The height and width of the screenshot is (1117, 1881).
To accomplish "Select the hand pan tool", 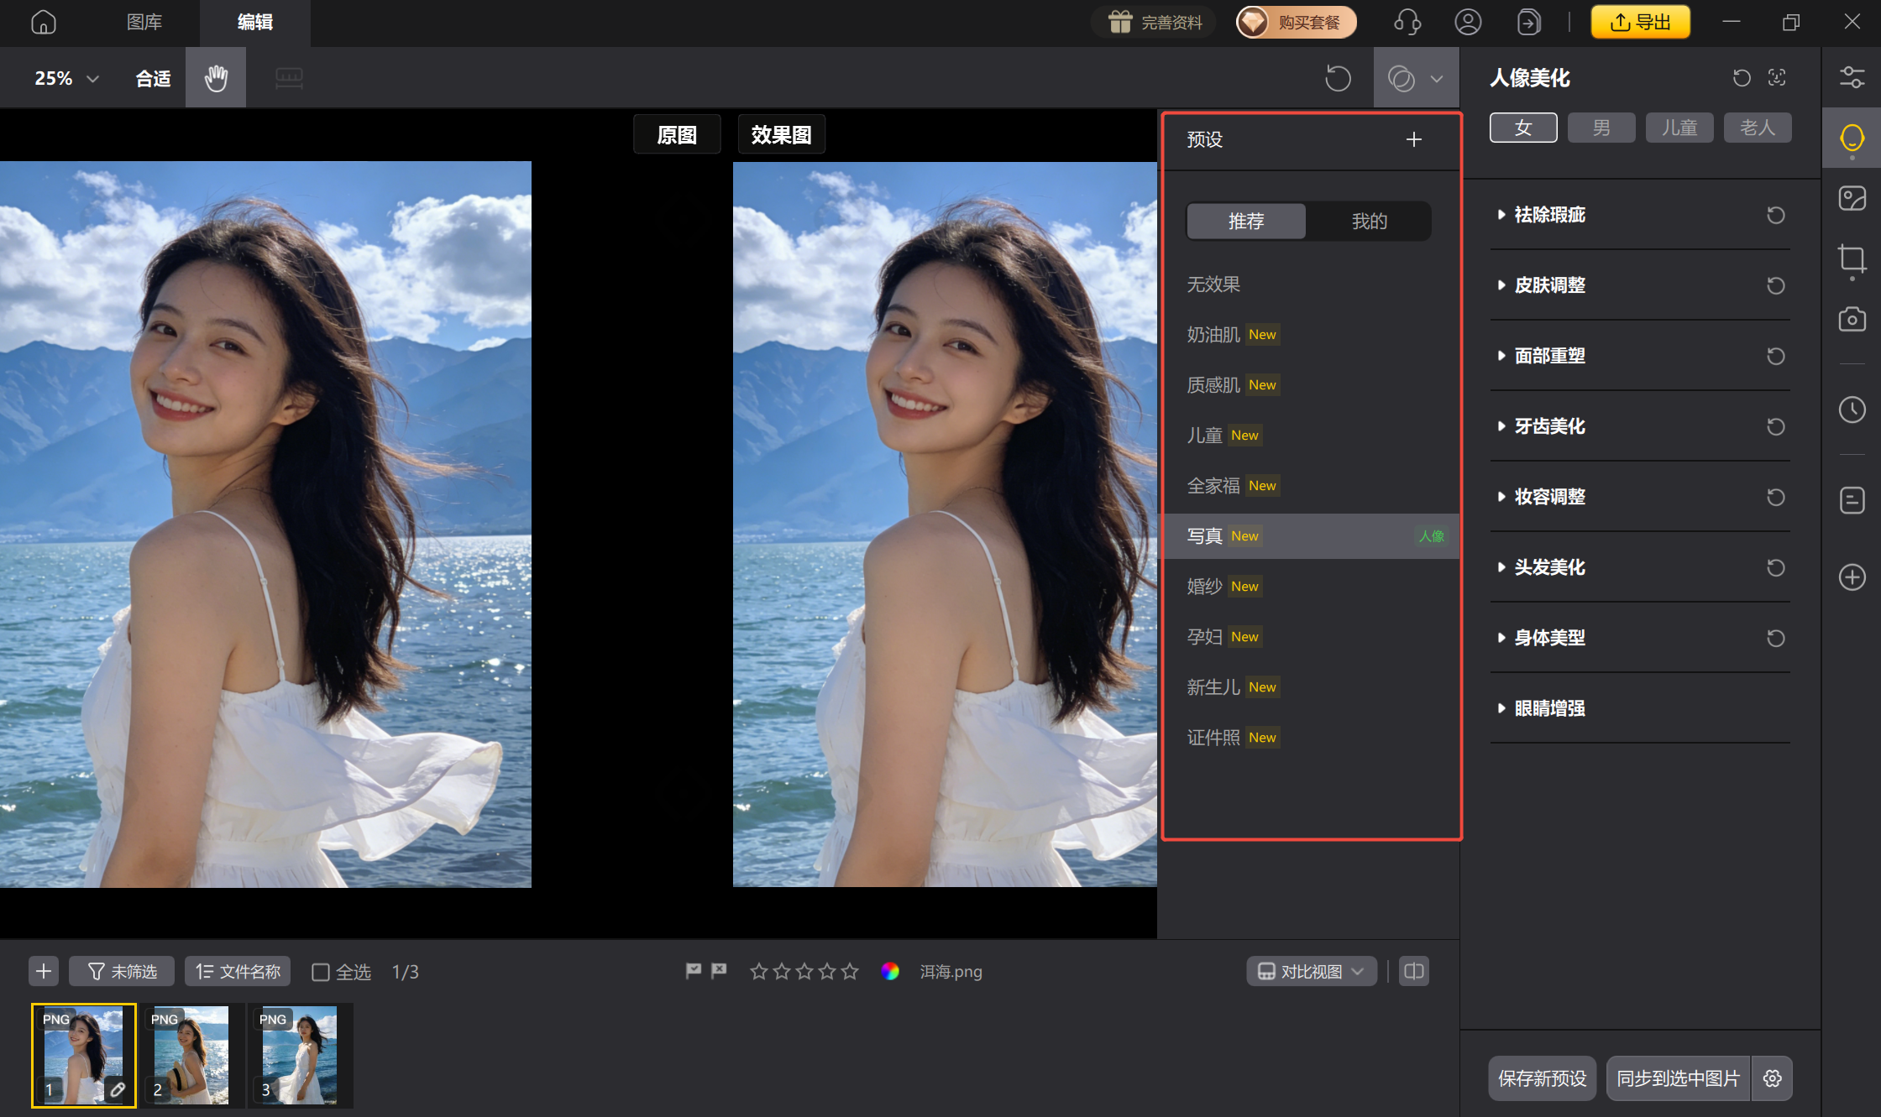I will (216, 78).
